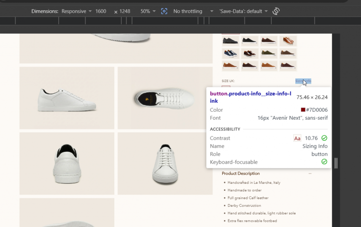This screenshot has height=227, width=361.
Task: Select the all-black sneaker with black sole
Action: (x=230, y=41)
